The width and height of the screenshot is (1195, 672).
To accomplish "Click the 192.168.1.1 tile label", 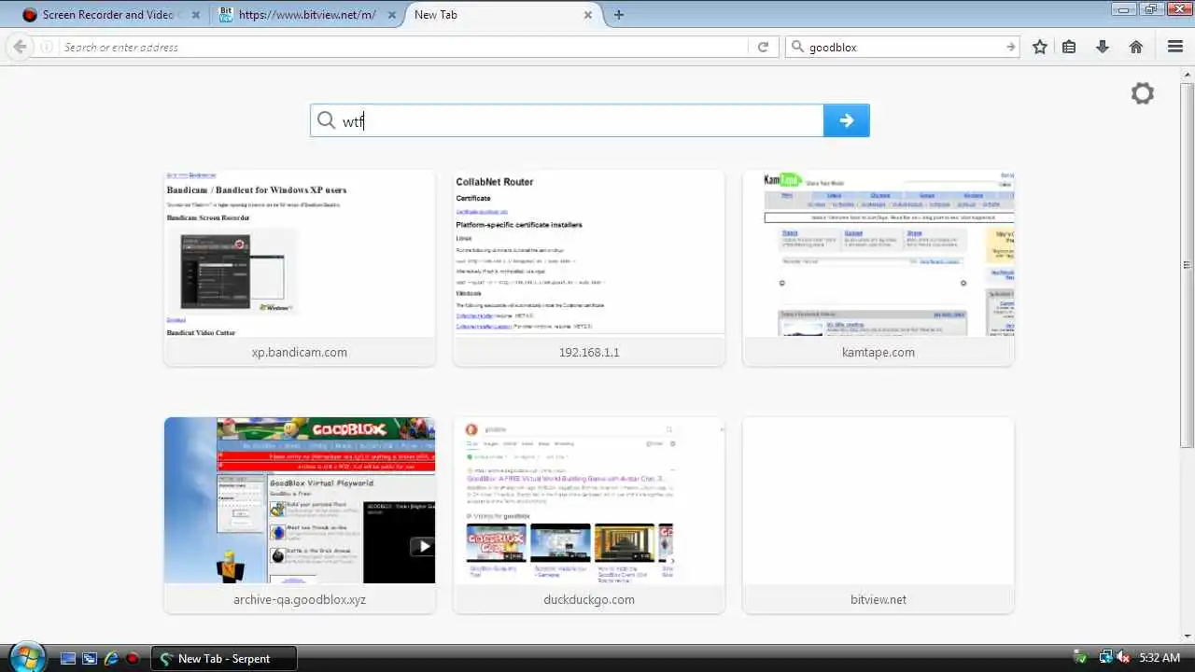I will tap(589, 352).
